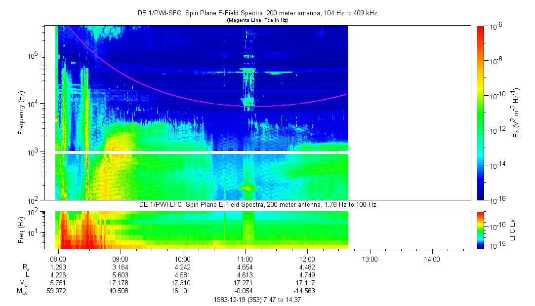Image resolution: width=535 pixels, height=306 pixels.
Task: Click the Ex (V² m⁻² Hz⁻¹) color bar label
Action: tap(516, 113)
